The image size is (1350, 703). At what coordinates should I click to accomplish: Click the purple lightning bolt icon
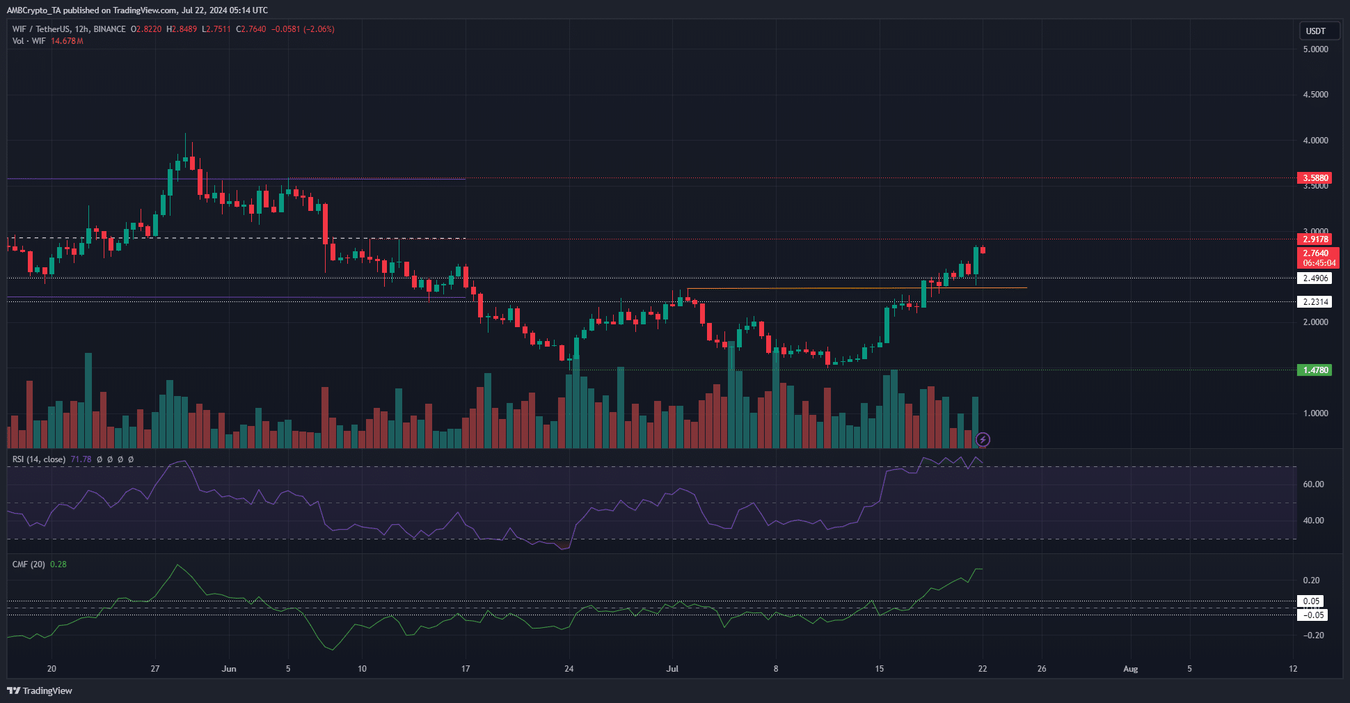983,439
